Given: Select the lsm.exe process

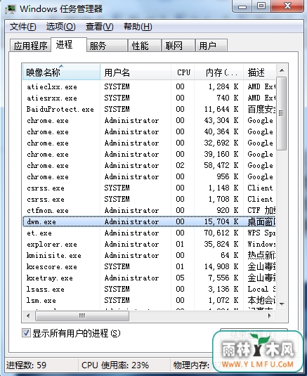Looking at the screenshot, I should (149, 301).
